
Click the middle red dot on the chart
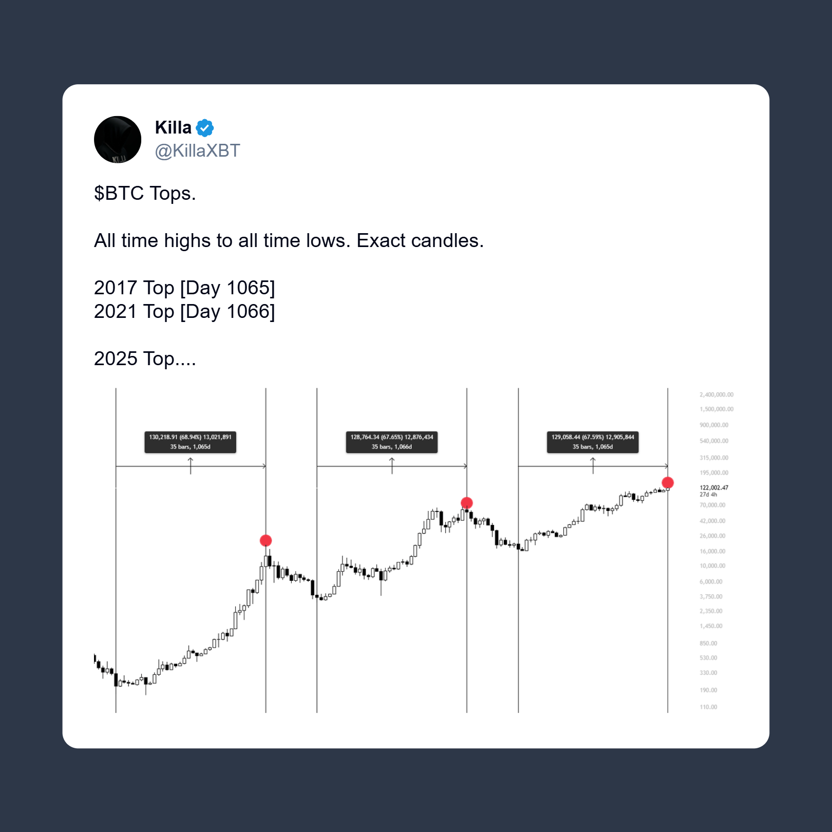click(x=466, y=502)
